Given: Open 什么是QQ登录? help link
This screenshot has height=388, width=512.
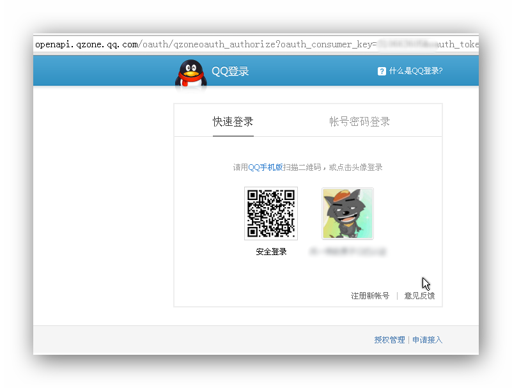Looking at the screenshot, I should pyautogui.click(x=415, y=71).
